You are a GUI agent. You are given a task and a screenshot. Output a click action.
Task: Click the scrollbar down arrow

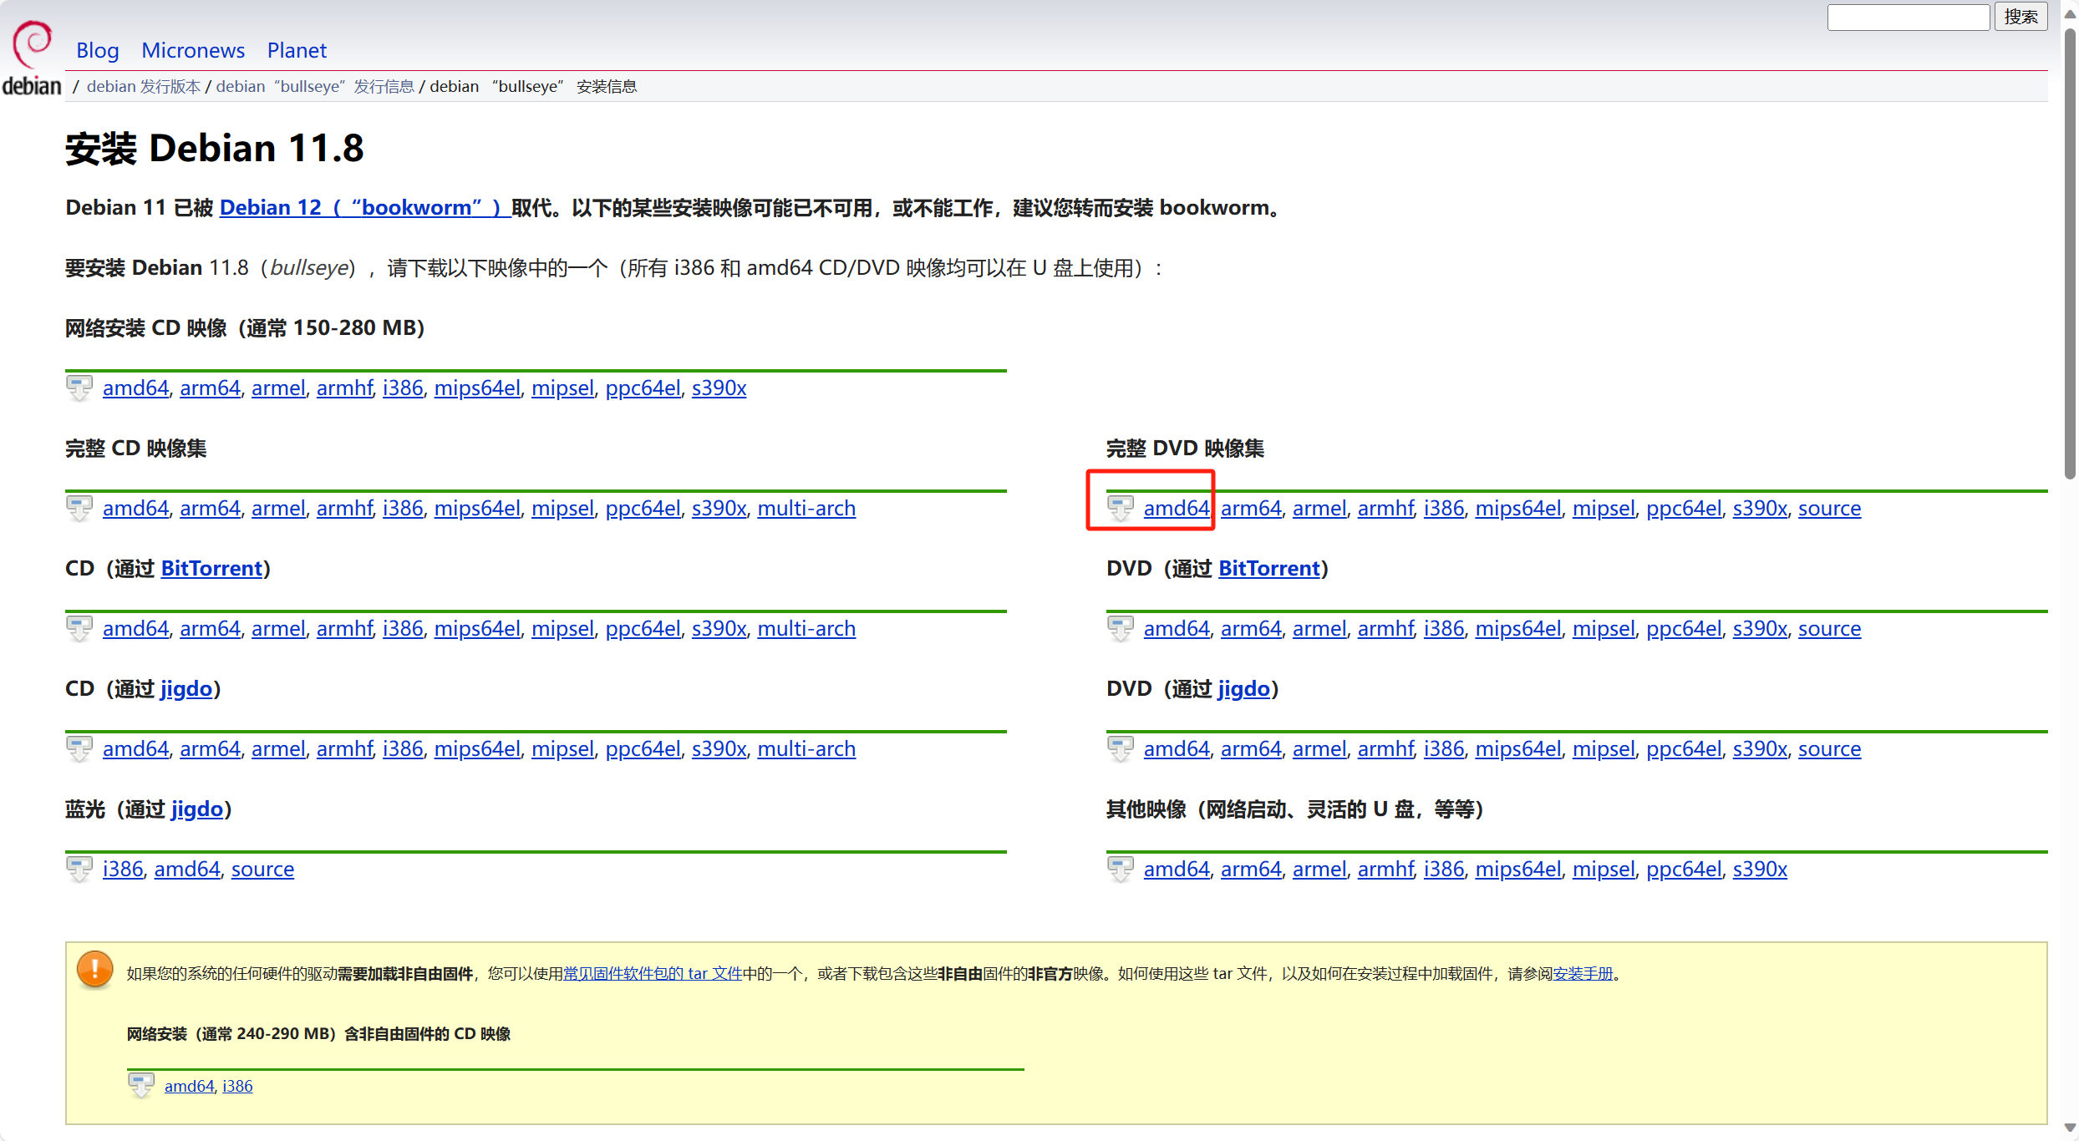pyautogui.click(x=2070, y=1128)
